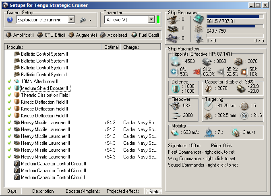This screenshot has width=271, height=196.
Task: Click the Optimal column header
Action: tap(111, 47)
